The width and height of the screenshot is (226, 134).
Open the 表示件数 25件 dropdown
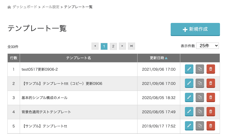pos(207,46)
